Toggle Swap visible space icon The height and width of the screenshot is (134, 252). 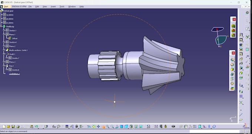140,127
